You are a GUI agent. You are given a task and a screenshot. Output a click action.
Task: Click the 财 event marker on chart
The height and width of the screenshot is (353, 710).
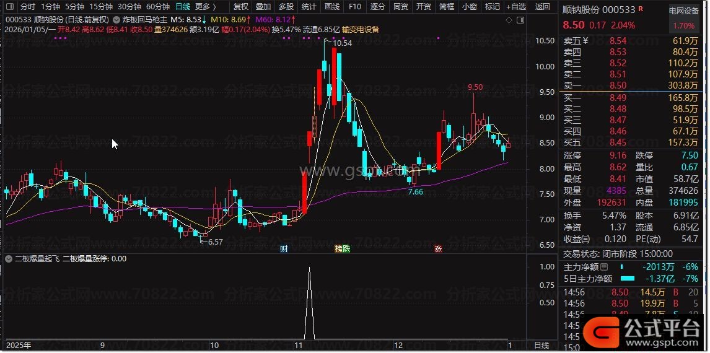284,249
